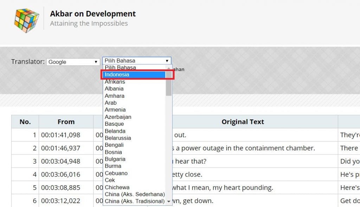Click the Original Text column header
The height and width of the screenshot is (207, 360).
[x=243, y=122]
